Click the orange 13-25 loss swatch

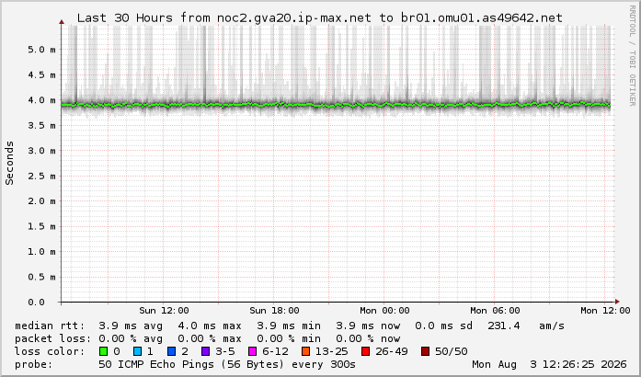click(305, 351)
